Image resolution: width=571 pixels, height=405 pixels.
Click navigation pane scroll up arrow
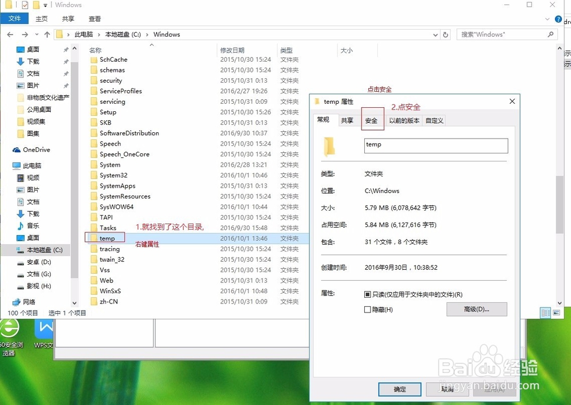[74, 48]
